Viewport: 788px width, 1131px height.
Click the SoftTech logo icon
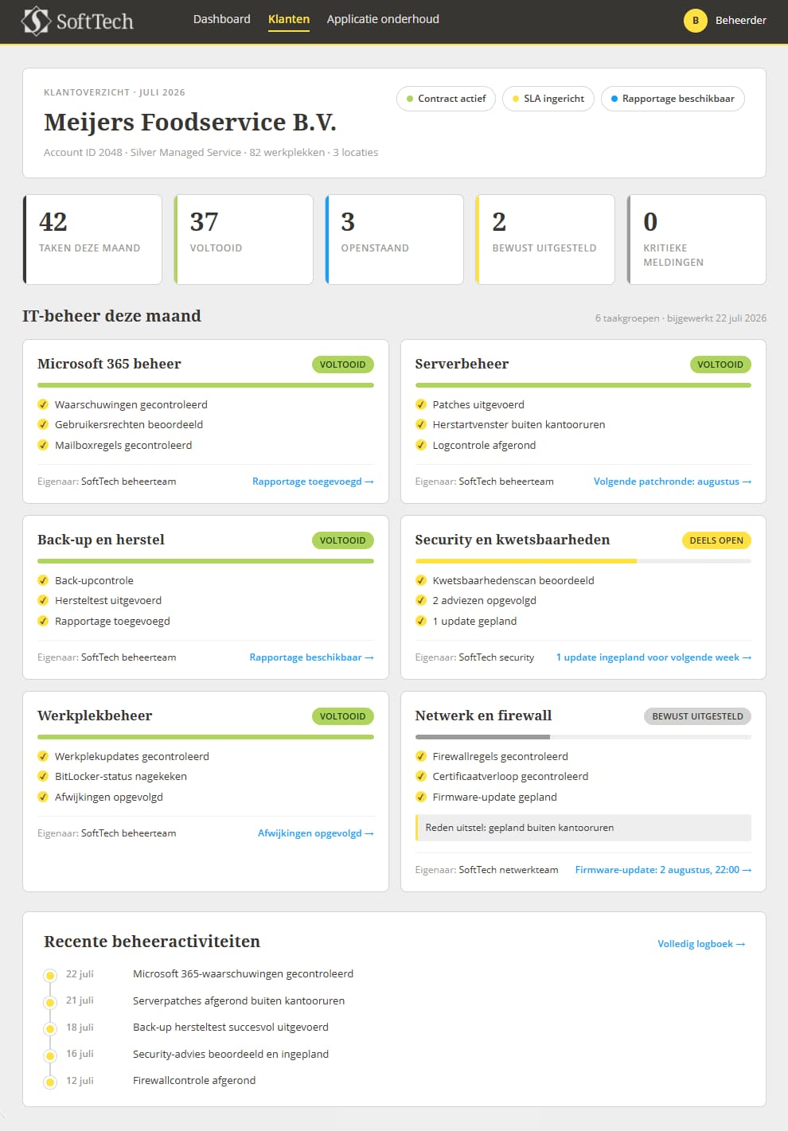point(36,21)
